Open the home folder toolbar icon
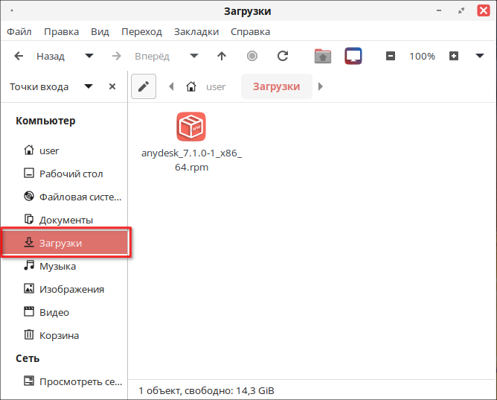The image size is (497, 400). [322, 56]
